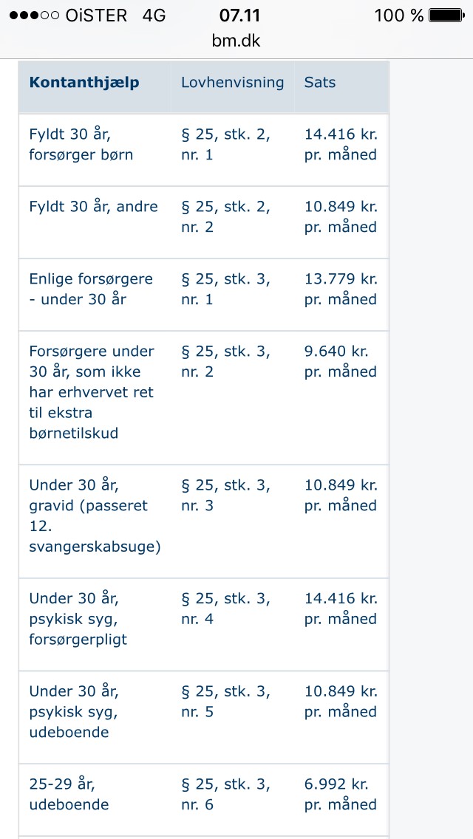Tap the 13.779 kr. rate cell
Screen dimensions: 473x839
tap(341, 289)
